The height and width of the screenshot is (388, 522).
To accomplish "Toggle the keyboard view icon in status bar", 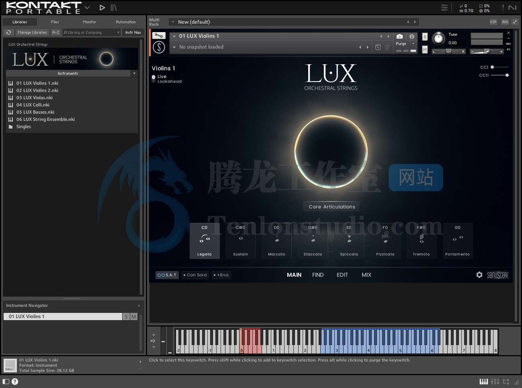I will [x=484, y=382].
